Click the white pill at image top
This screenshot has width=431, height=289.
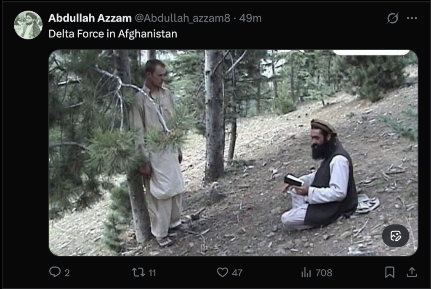tap(371, 52)
